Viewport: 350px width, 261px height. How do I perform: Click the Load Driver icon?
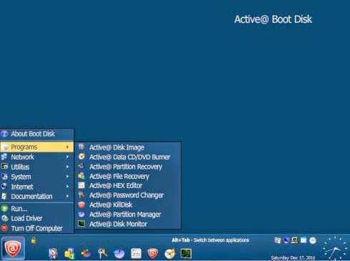coord(4,218)
